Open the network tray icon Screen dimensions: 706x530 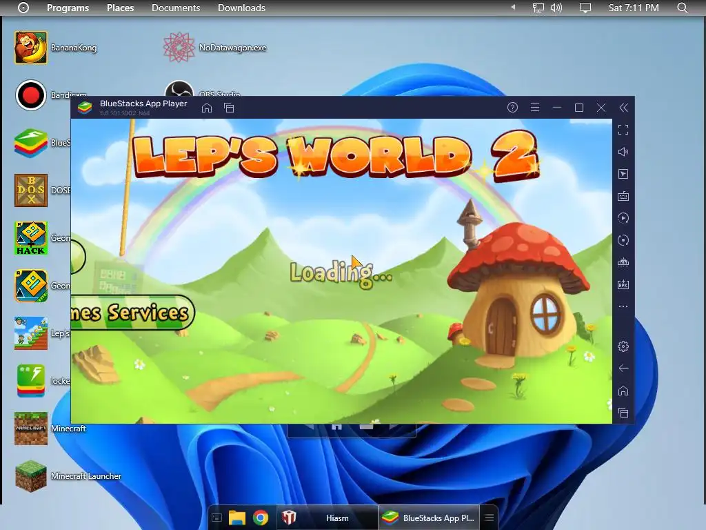[538, 8]
